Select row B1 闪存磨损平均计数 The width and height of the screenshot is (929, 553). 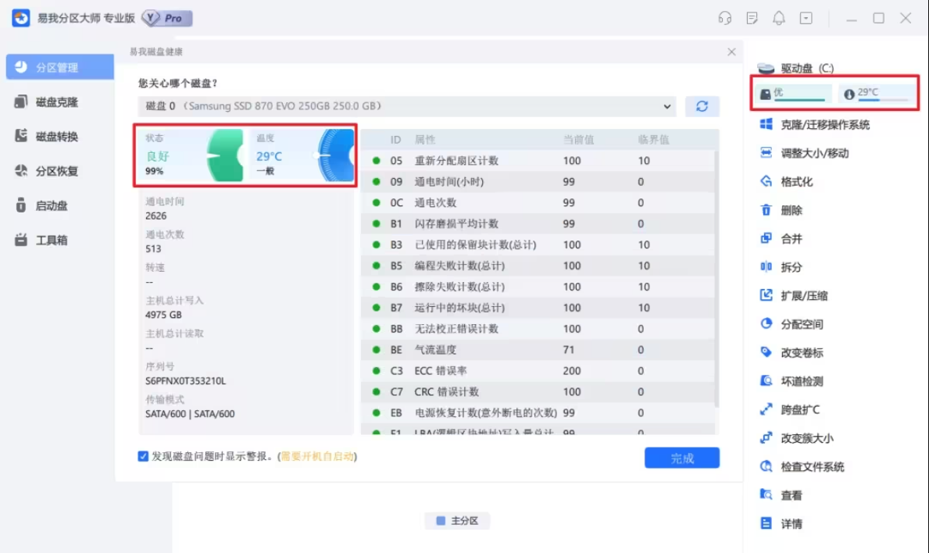[x=538, y=224]
